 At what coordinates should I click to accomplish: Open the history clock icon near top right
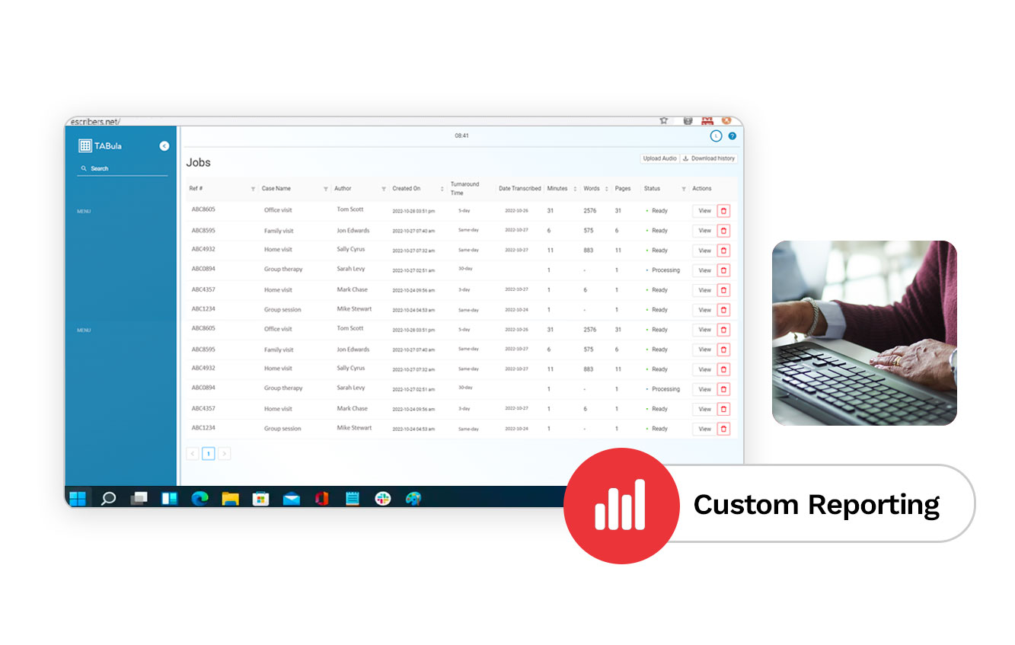(x=715, y=136)
